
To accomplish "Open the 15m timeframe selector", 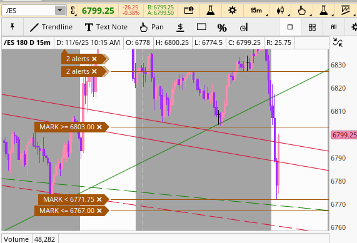I will coord(256,11).
